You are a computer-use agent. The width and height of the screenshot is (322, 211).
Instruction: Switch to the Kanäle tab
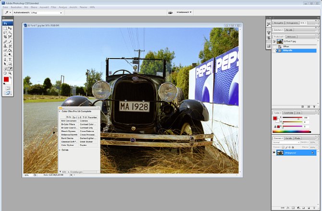[289, 138]
